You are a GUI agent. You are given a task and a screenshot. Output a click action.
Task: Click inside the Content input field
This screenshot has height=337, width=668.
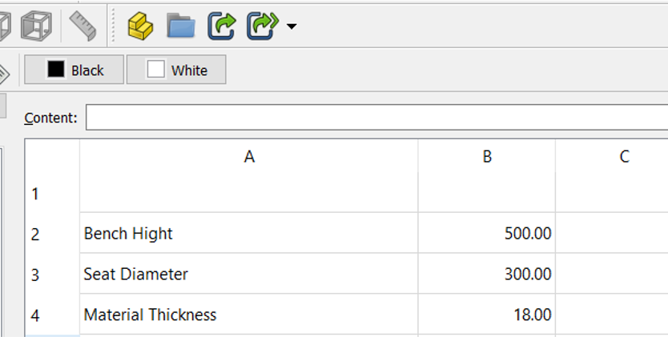coord(376,117)
